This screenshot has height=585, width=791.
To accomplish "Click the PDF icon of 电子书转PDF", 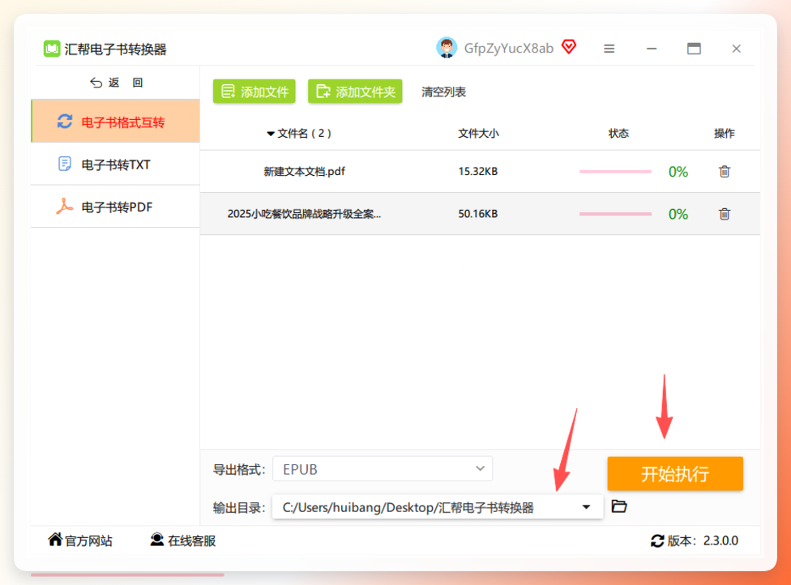I will [x=64, y=207].
